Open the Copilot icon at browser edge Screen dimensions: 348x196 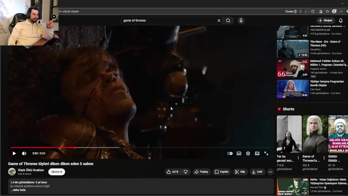tap(347, 11)
